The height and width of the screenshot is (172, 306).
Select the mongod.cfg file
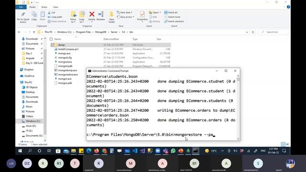pos(65,58)
